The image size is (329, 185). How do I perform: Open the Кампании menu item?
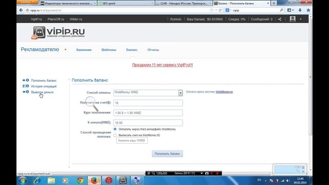coord(84,50)
